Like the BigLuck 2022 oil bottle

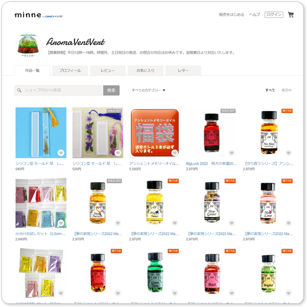click(x=232, y=152)
